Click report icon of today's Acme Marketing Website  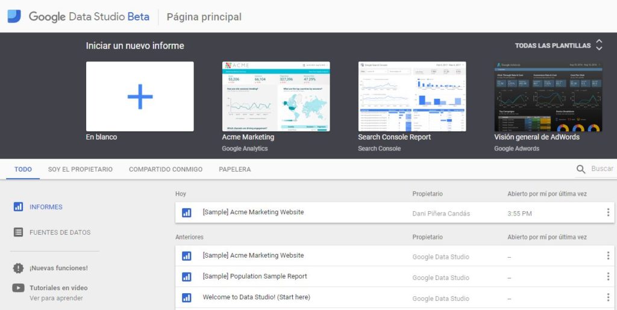[187, 212]
